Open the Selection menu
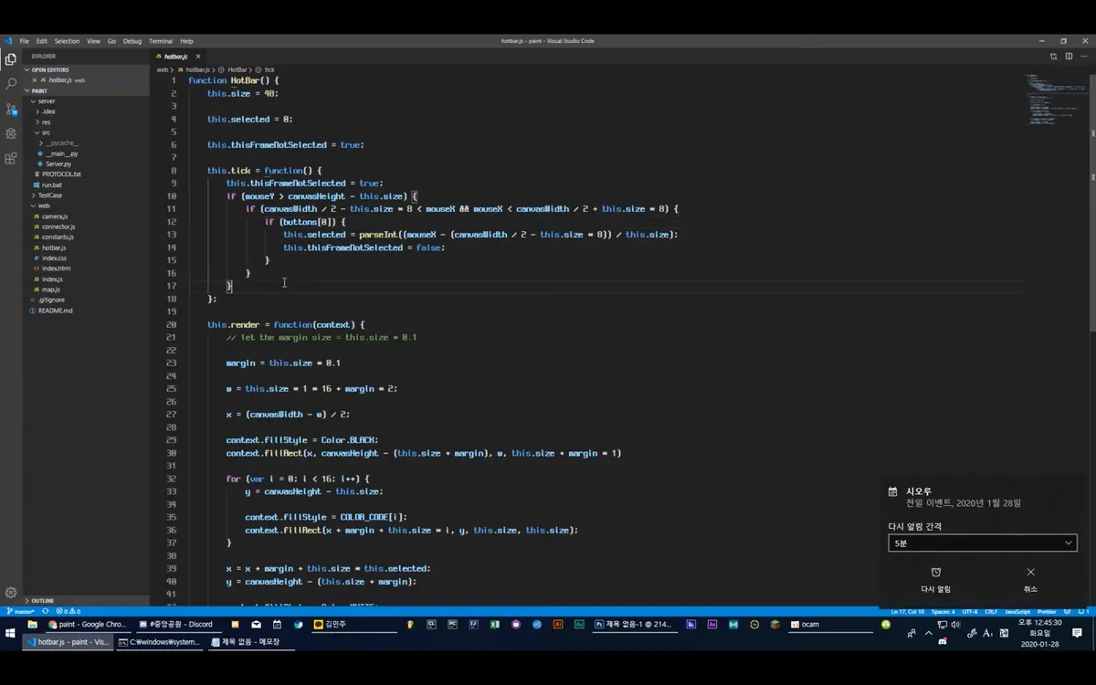This screenshot has width=1096, height=685. [x=67, y=41]
